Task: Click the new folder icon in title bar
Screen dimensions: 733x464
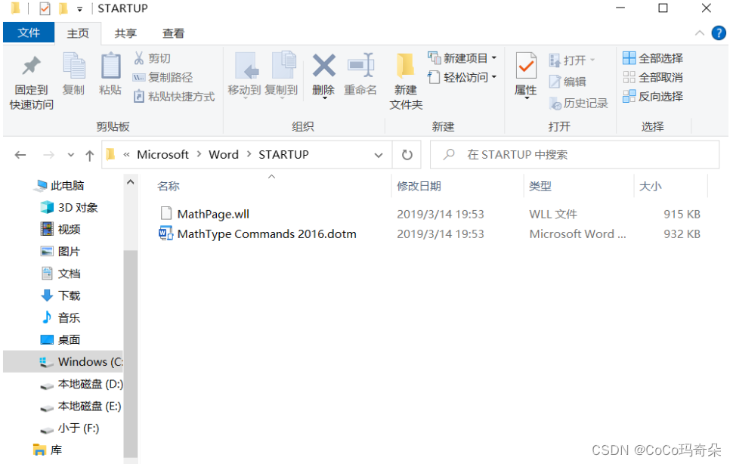Action: pyautogui.click(x=63, y=8)
